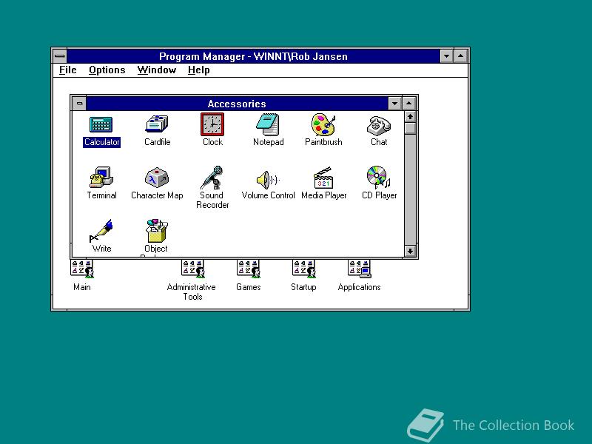The image size is (592, 444).
Task: Select the Character Map icon
Action: [x=157, y=178]
